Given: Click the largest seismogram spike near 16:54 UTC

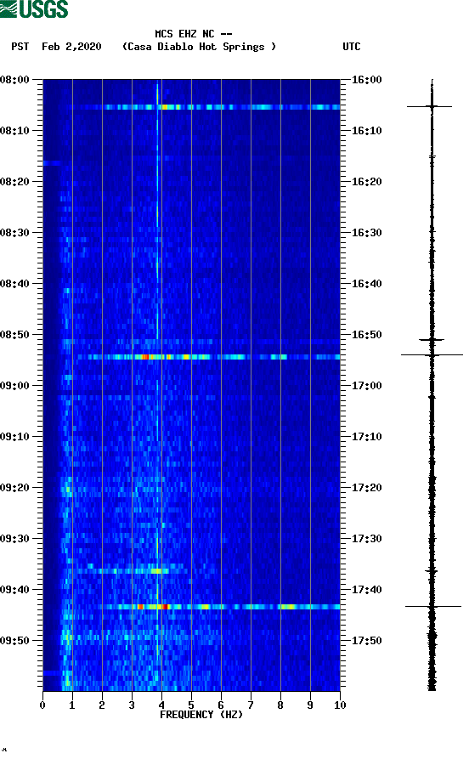Looking at the screenshot, I should (x=432, y=354).
